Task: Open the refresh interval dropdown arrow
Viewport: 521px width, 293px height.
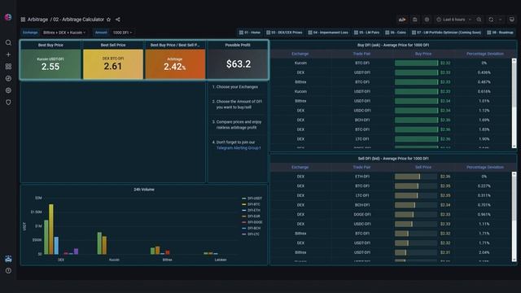Action: pos(501,20)
